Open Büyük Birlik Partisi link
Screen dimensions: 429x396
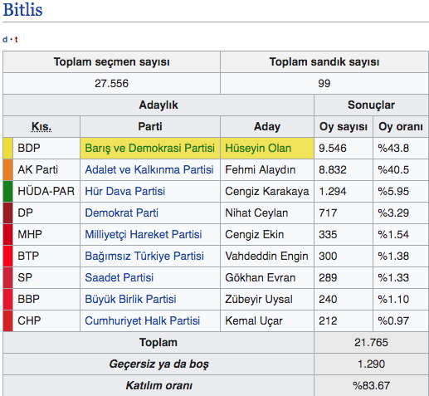coord(130,299)
